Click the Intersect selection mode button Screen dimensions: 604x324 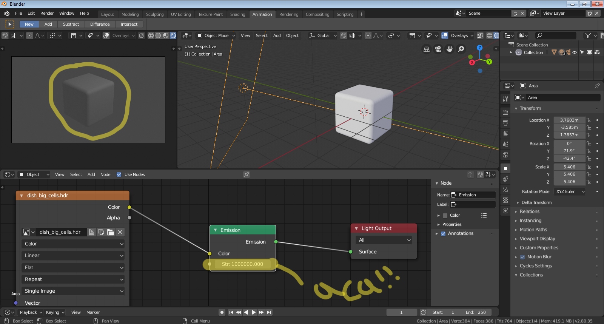click(129, 24)
